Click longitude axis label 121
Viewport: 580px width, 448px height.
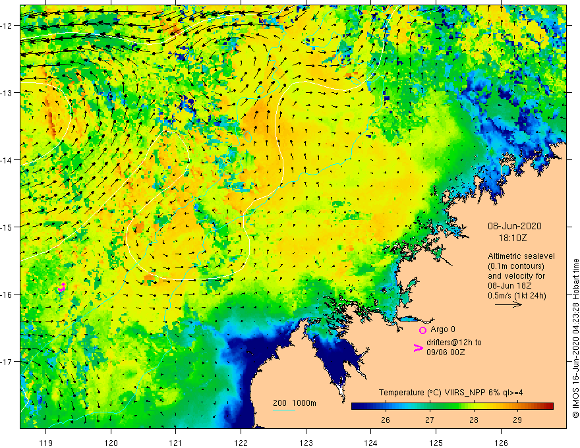pyautogui.click(x=176, y=443)
